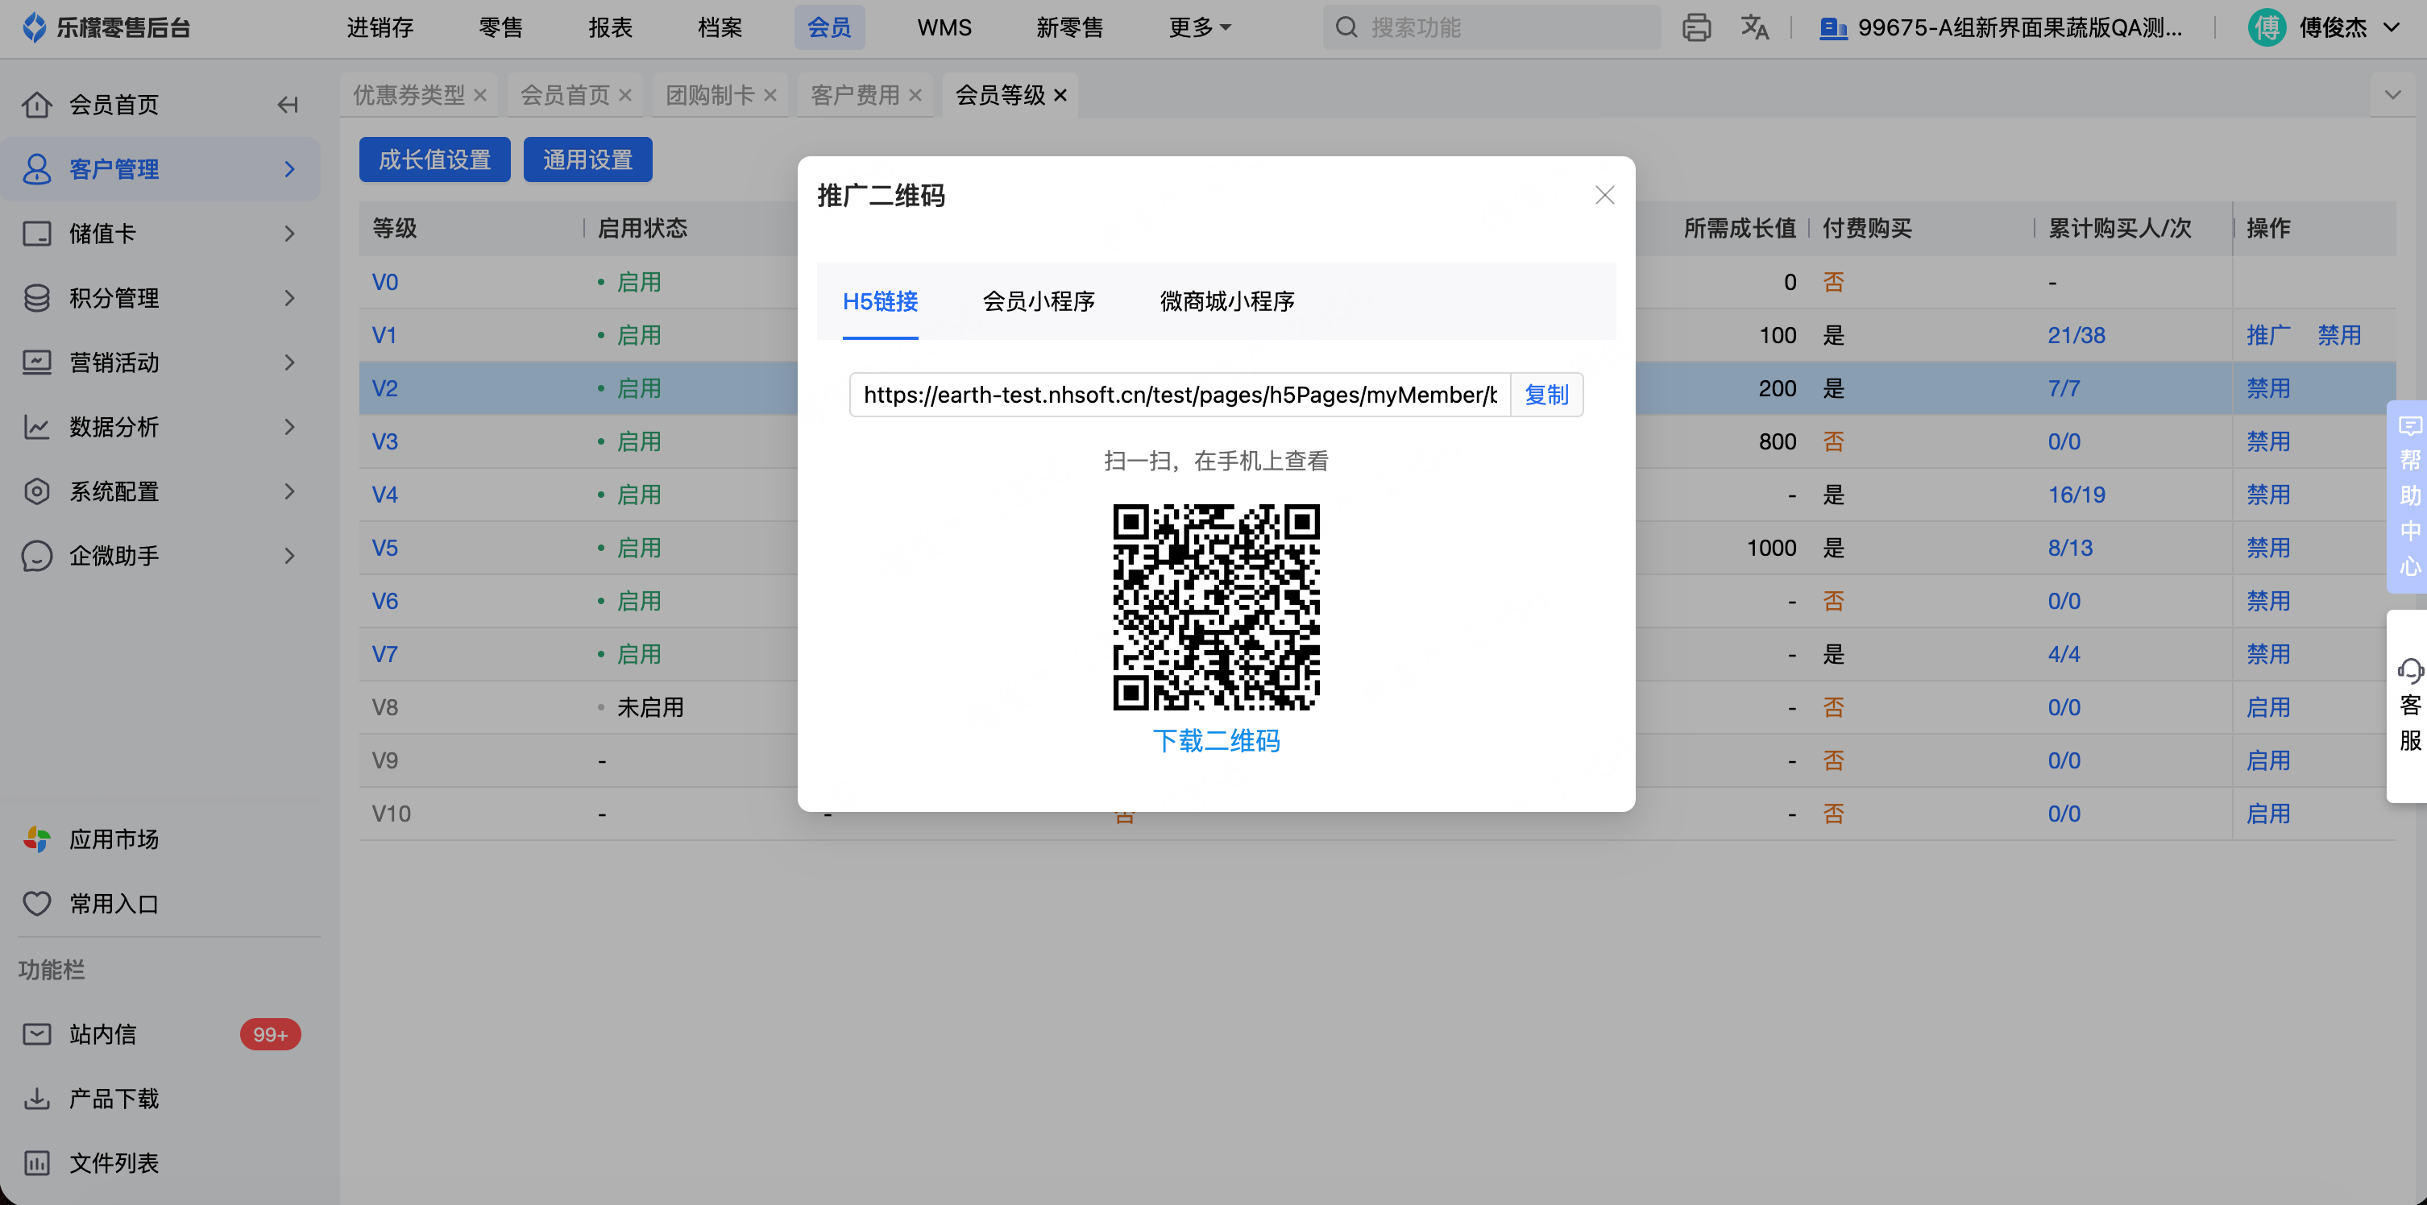Open the 帮助中心 side panel
This screenshot has width=2427, height=1205.
click(x=2410, y=496)
